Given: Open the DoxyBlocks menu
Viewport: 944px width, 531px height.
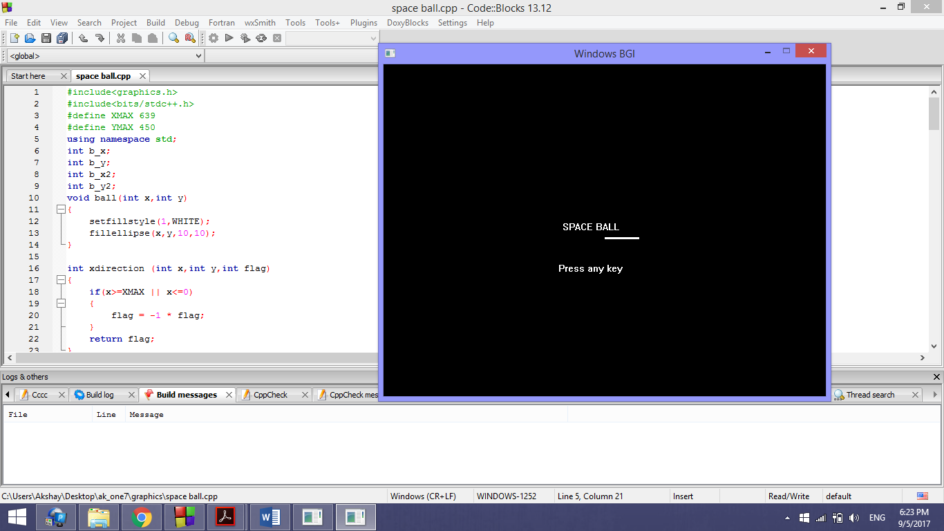Looking at the screenshot, I should click(408, 23).
